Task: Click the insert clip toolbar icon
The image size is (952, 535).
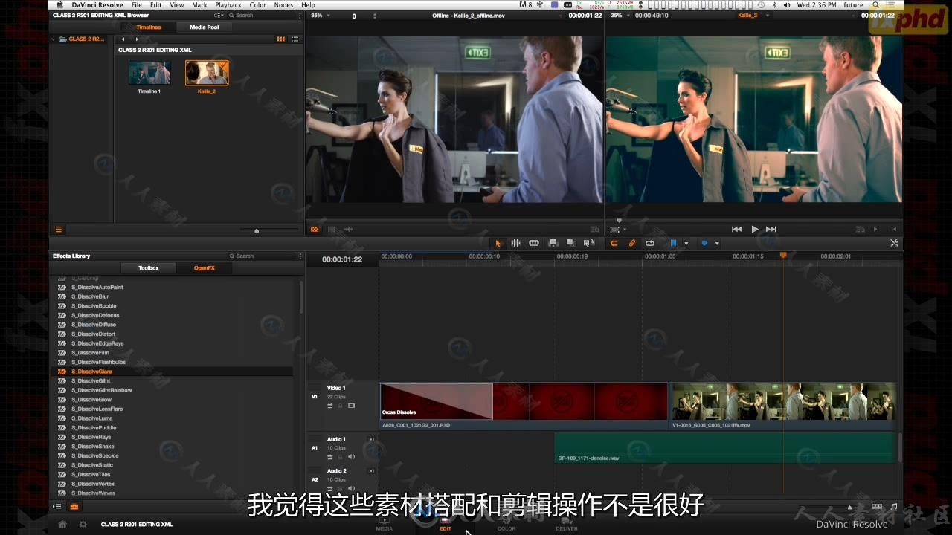Action: point(553,243)
